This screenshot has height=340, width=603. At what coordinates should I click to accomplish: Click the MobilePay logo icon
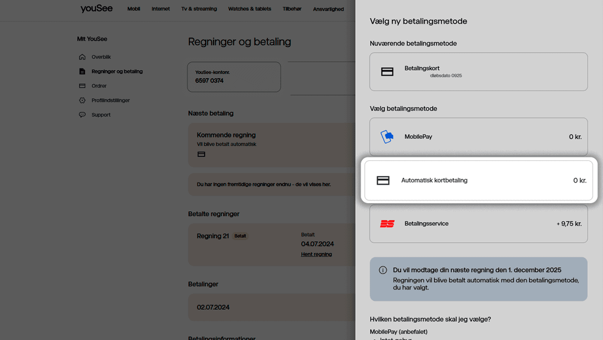click(x=387, y=137)
